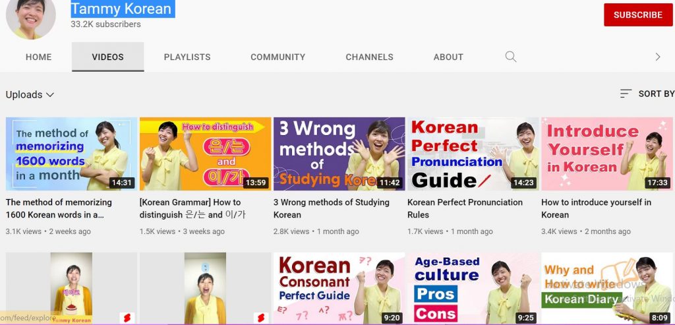Open 'Korean Perfect Pronunciation Rules' title link
Screen dimensions: 675x325
coord(465,208)
